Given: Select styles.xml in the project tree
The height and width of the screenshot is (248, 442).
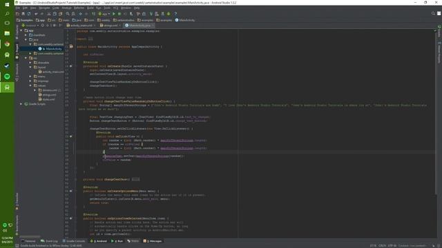Looking at the screenshot, I should [47, 99].
